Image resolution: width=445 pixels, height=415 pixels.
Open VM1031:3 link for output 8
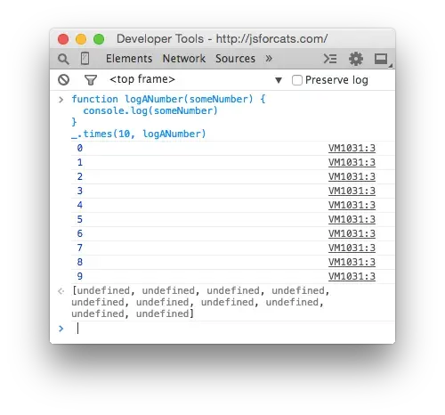(x=352, y=262)
